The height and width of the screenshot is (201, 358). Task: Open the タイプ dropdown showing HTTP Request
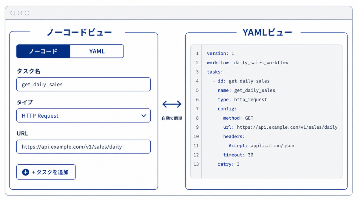coord(84,116)
